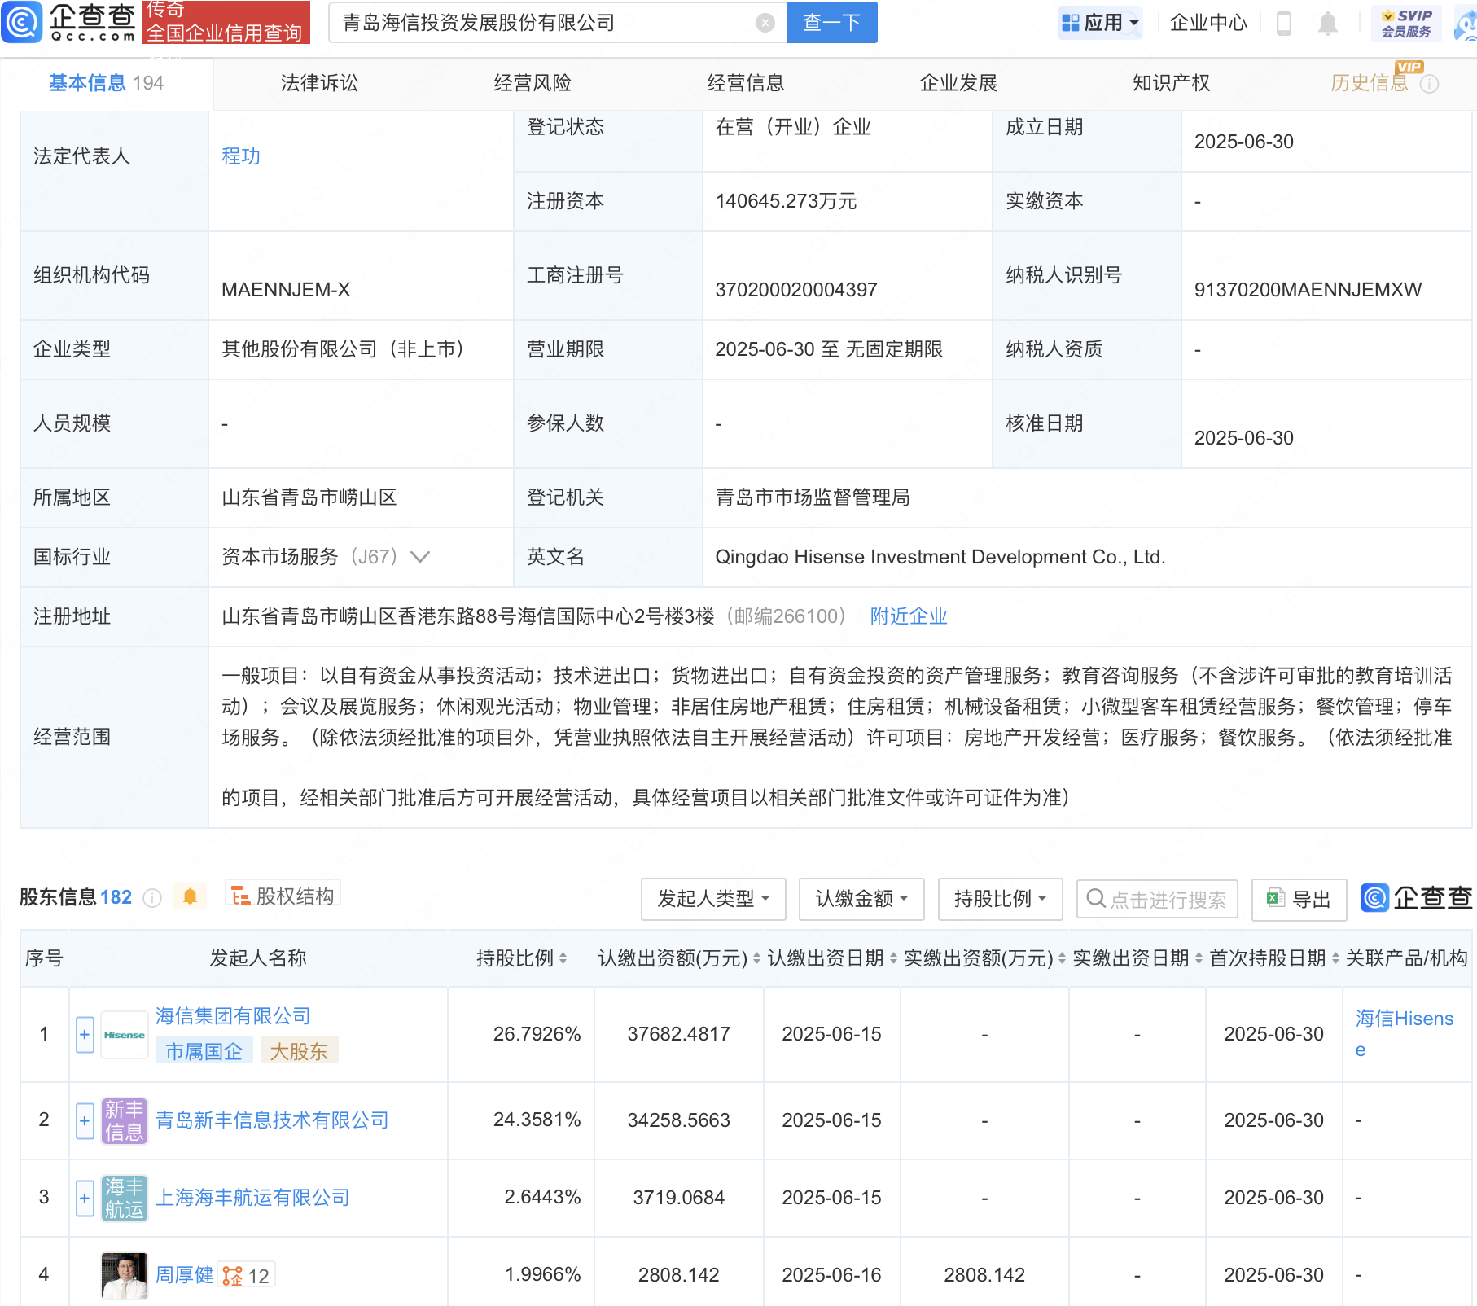
Task: Open 青岛新丰信息技术有限公司 link
Action: click(272, 1120)
